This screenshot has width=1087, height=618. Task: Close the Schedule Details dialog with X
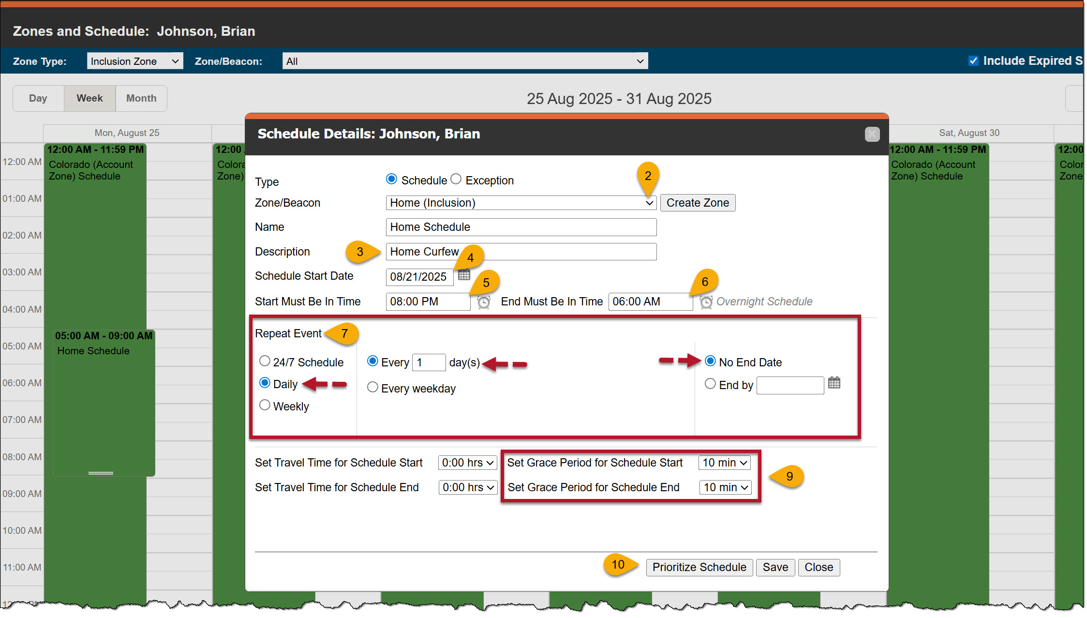click(872, 134)
